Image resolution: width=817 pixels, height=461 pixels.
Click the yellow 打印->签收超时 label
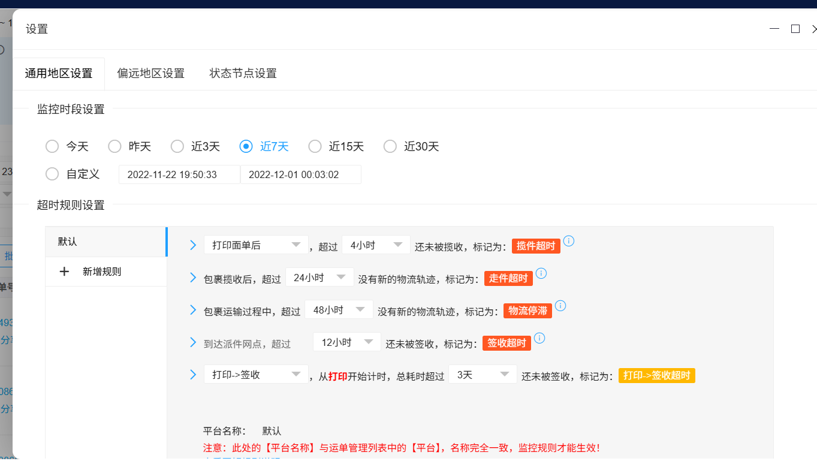click(656, 375)
